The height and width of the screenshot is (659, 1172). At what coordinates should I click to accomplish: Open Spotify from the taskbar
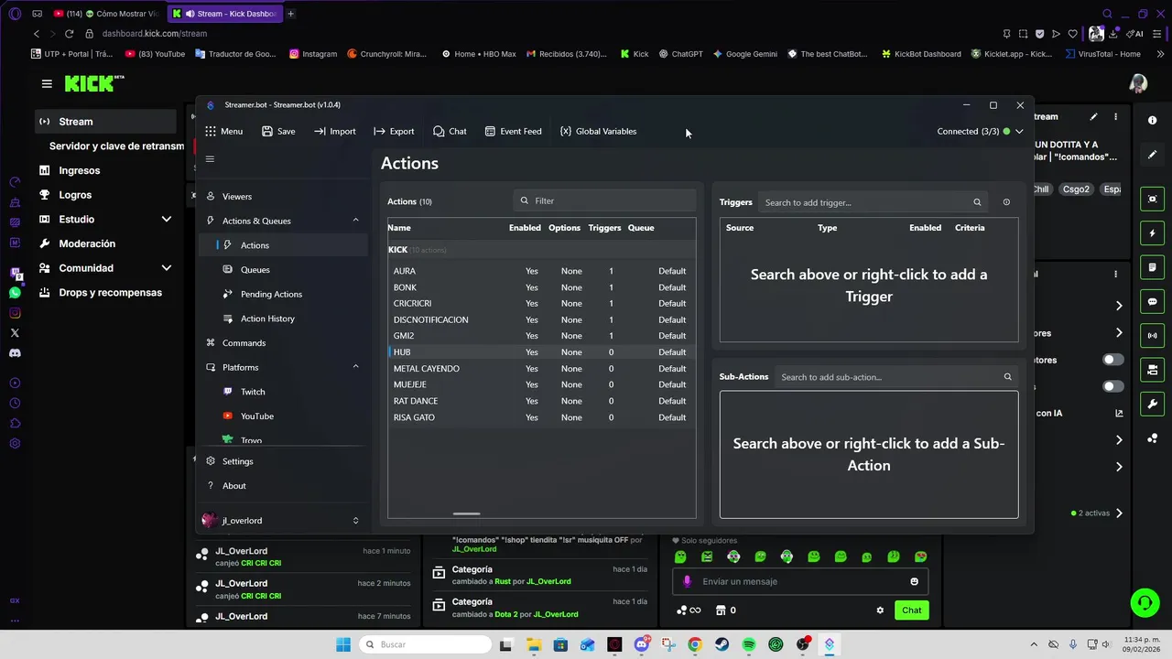pyautogui.click(x=749, y=644)
